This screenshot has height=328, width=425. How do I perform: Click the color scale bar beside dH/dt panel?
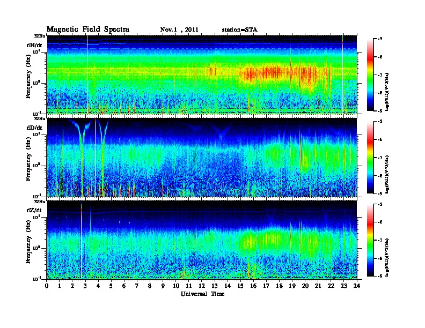coord(370,75)
